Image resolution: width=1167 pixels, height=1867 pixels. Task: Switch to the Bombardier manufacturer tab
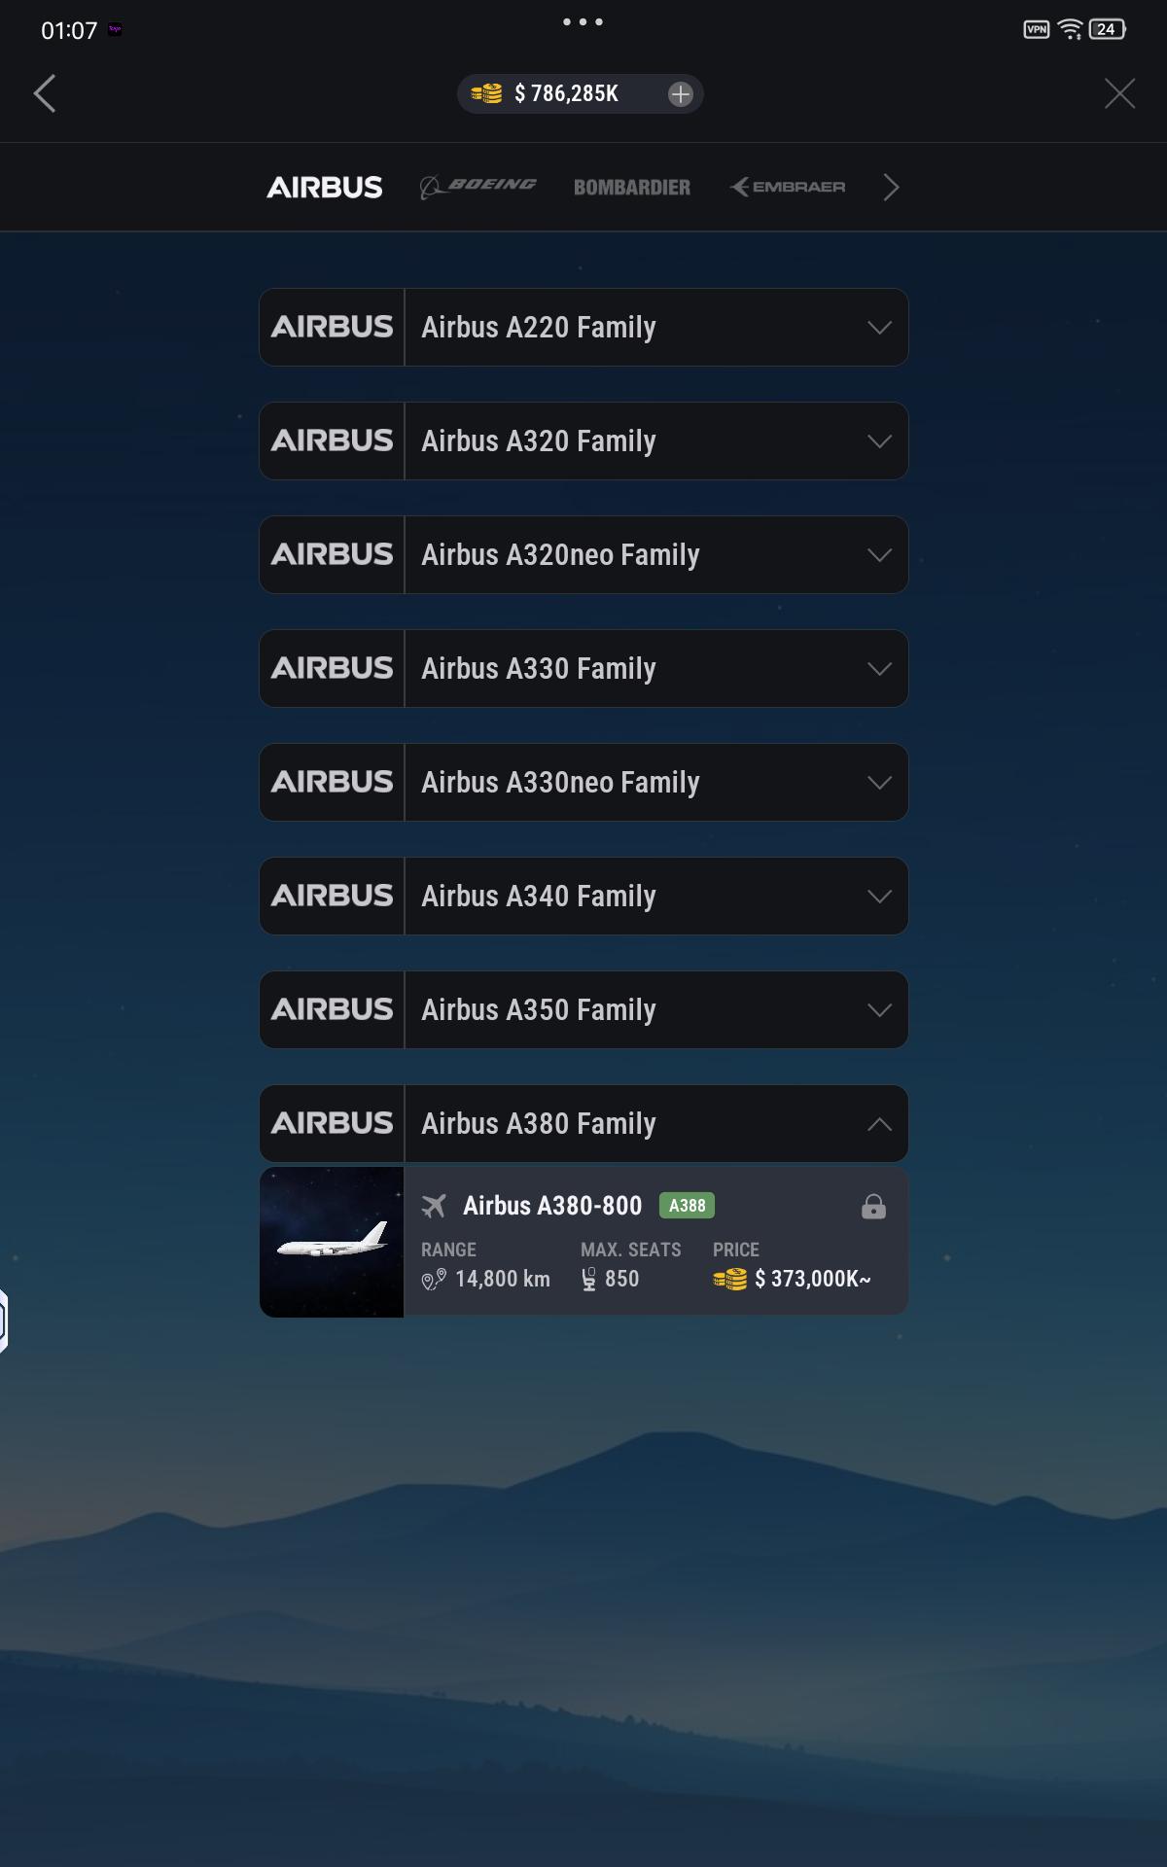632,187
